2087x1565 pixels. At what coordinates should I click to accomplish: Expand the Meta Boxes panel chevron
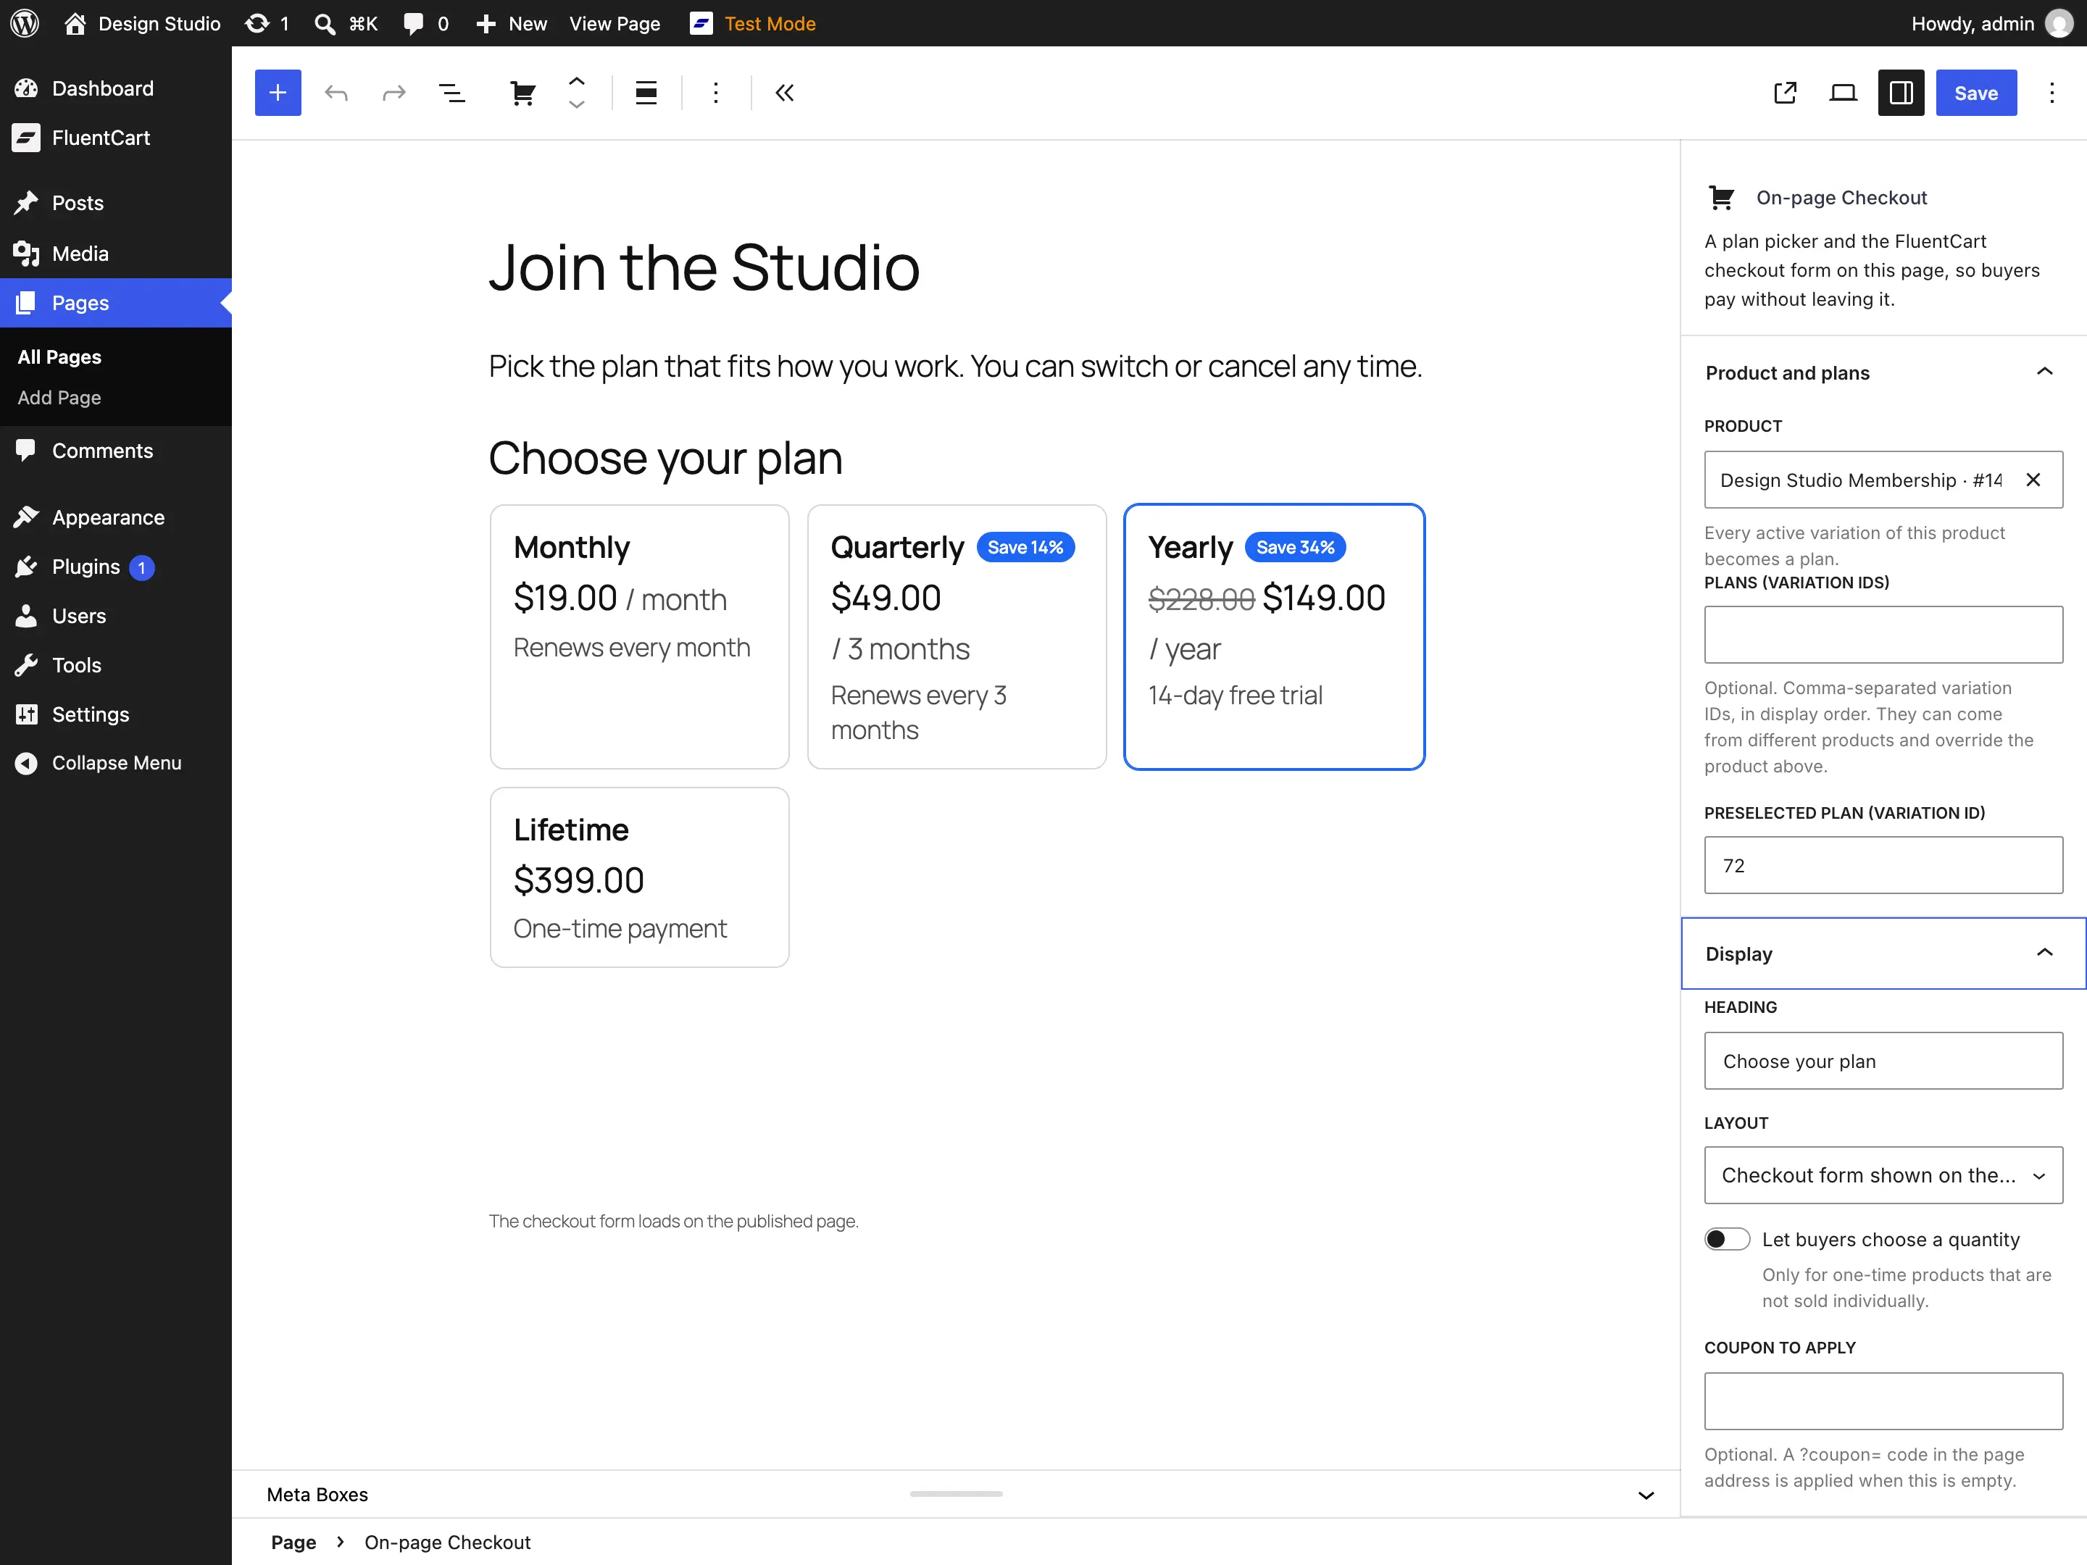1646,1494
